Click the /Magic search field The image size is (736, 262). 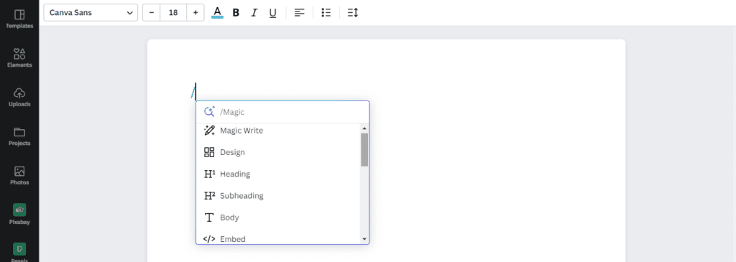tap(282, 112)
